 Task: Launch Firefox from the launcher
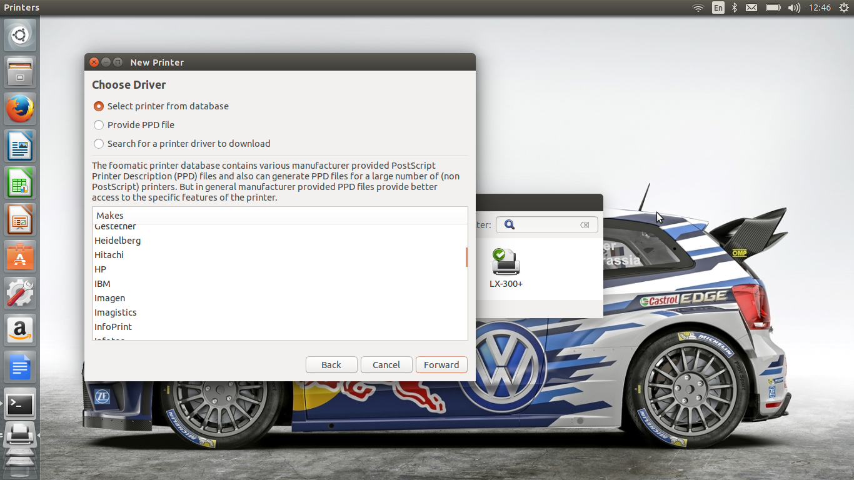[x=20, y=109]
